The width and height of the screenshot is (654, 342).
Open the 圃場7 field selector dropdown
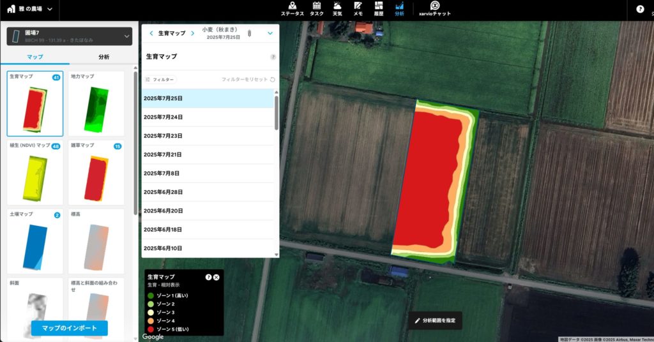pos(126,36)
